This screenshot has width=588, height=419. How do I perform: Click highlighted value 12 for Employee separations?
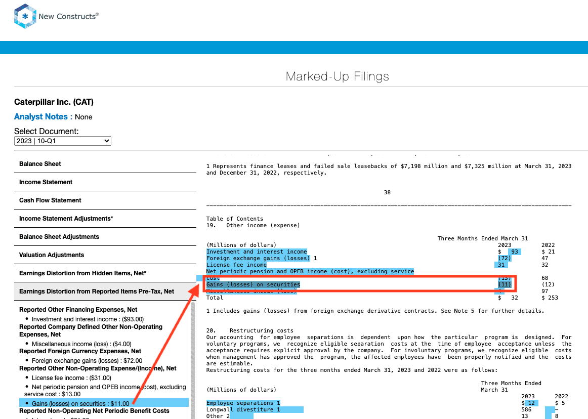tap(531, 403)
